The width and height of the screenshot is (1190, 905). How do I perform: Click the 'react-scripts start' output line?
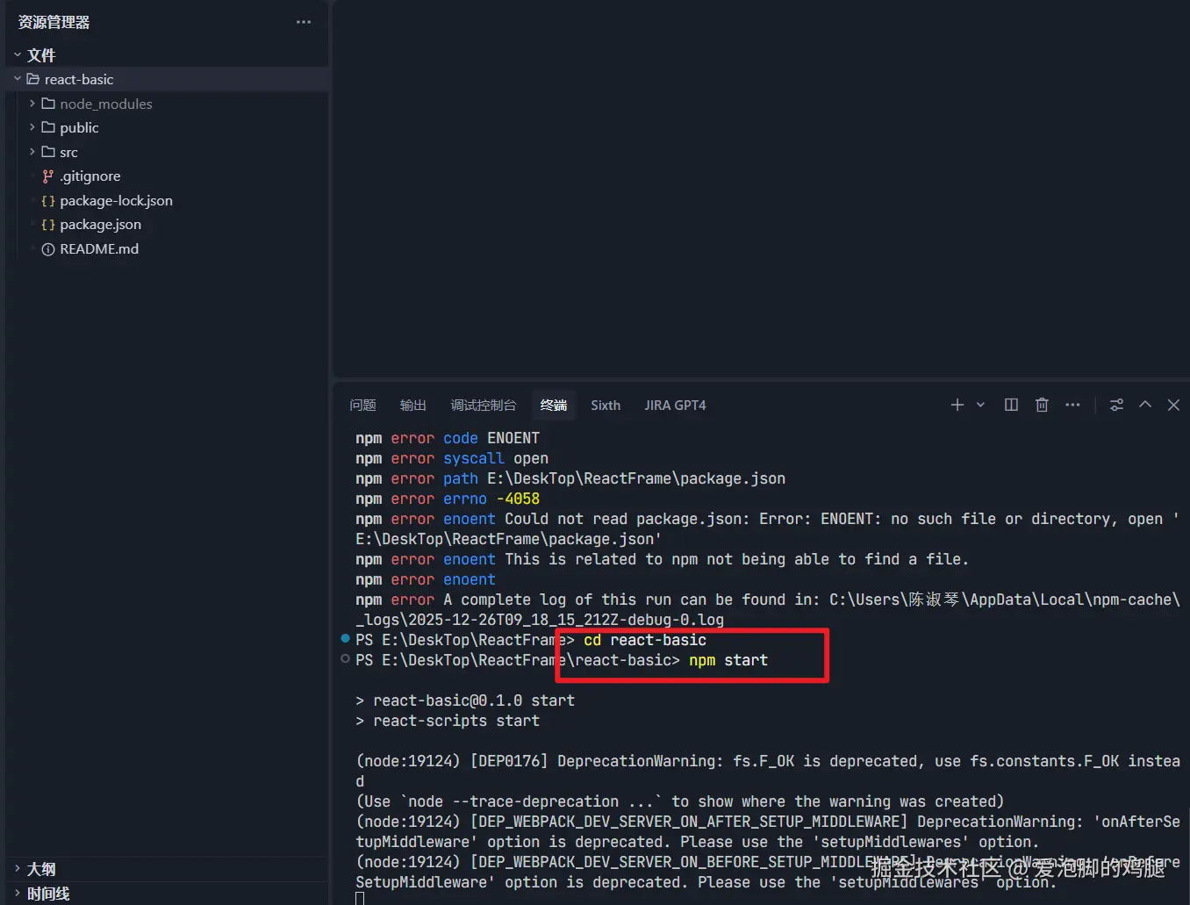[x=448, y=721]
